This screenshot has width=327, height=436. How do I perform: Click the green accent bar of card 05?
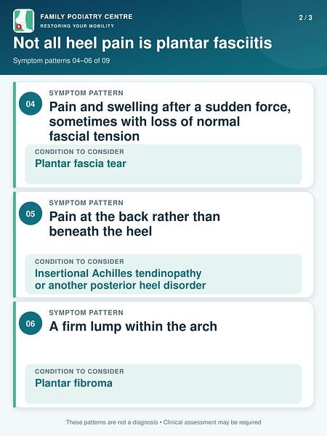tap(15, 245)
